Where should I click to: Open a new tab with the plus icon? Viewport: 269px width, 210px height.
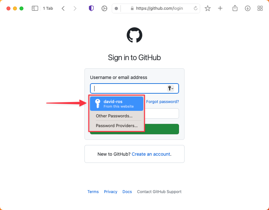point(220,8)
